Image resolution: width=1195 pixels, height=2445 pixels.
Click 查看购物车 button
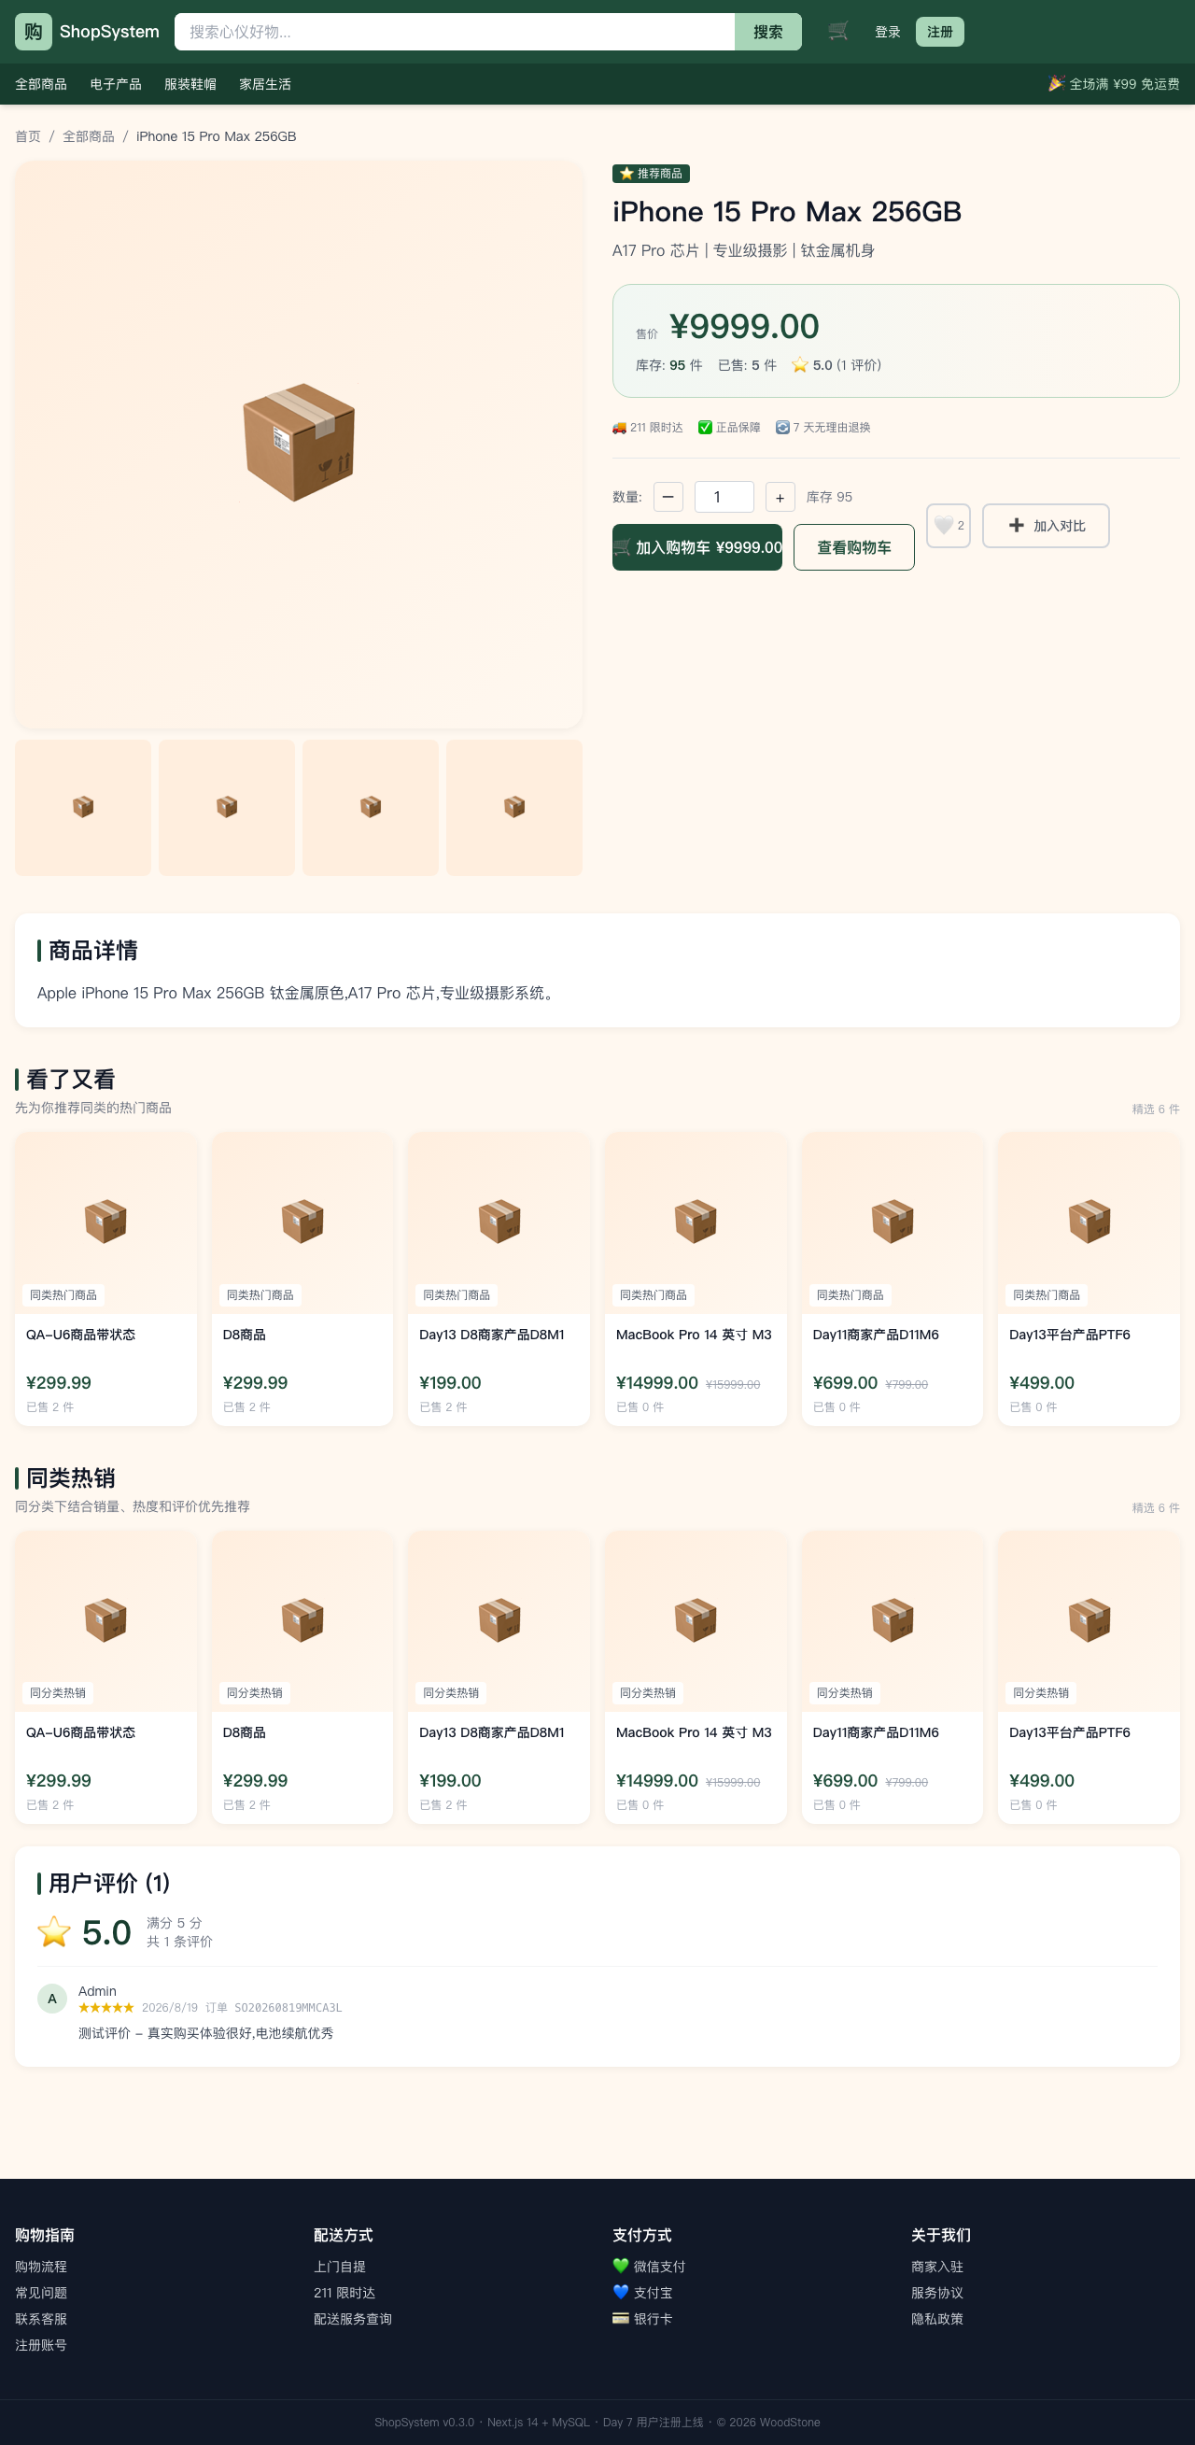click(853, 547)
